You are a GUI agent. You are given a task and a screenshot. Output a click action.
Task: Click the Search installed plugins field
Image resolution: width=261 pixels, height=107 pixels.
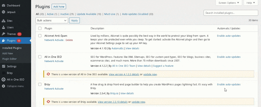click(231, 13)
